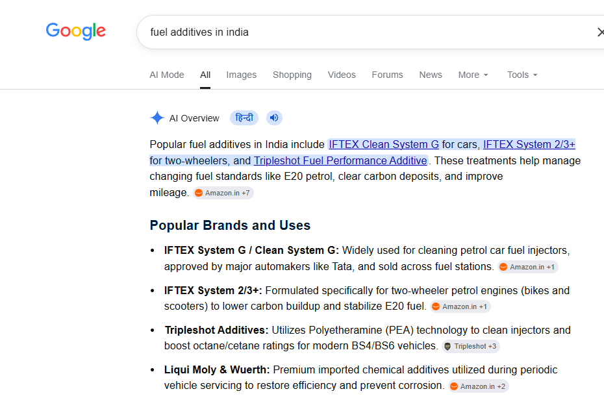Open IFTEX System 2/3+ link
Image resolution: width=604 pixels, height=411 pixels.
click(x=529, y=144)
